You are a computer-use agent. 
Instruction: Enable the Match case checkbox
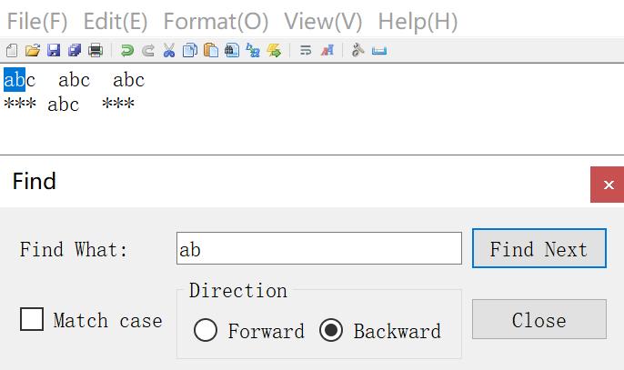pos(32,319)
